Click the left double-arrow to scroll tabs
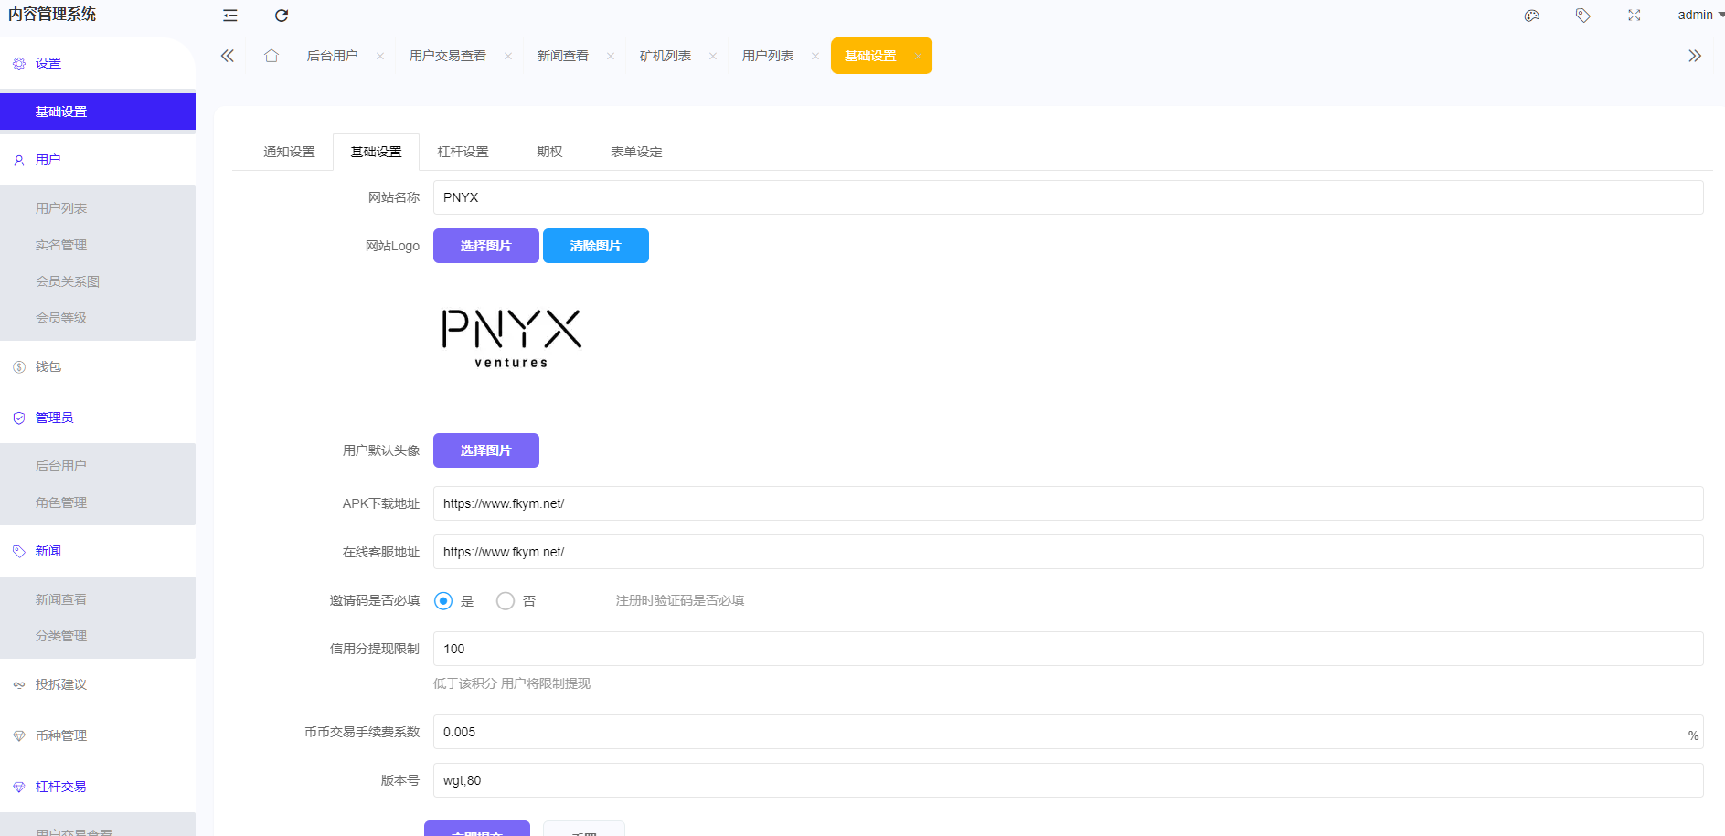The width and height of the screenshot is (1725, 836). click(227, 55)
